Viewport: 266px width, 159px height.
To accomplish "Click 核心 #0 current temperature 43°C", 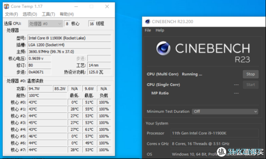I will click(47, 102).
